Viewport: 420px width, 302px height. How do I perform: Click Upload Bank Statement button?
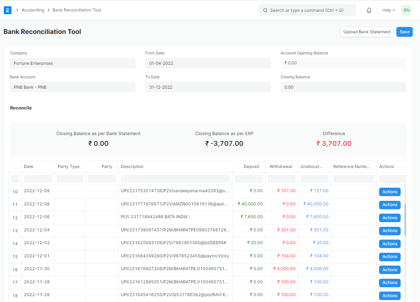pyautogui.click(x=367, y=32)
